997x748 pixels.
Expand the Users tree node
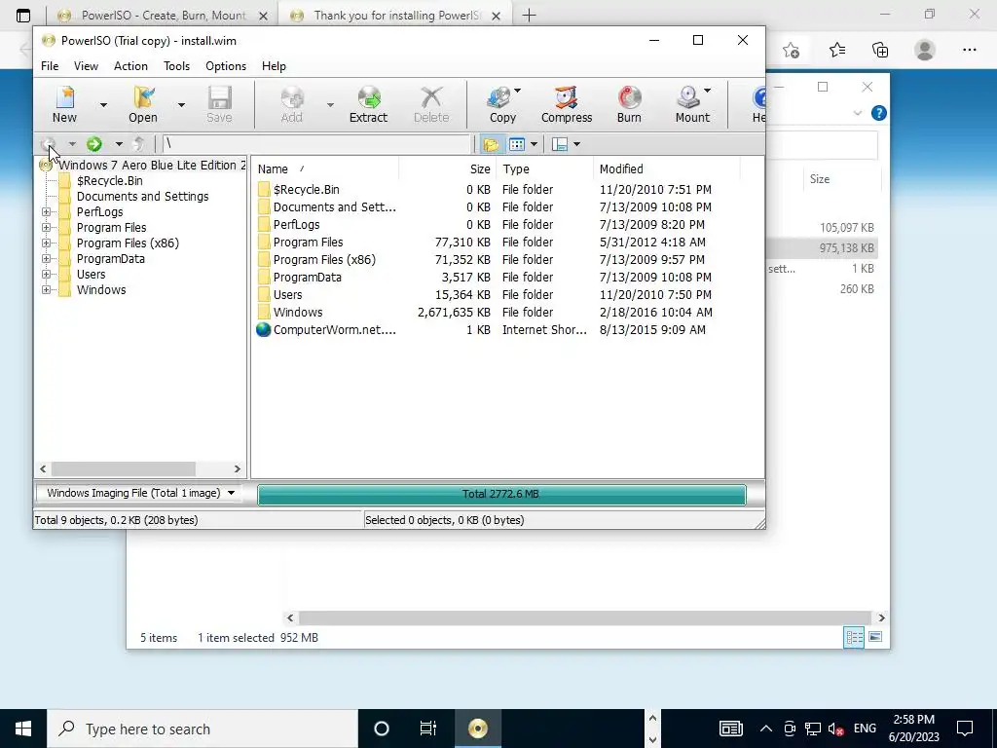(46, 274)
